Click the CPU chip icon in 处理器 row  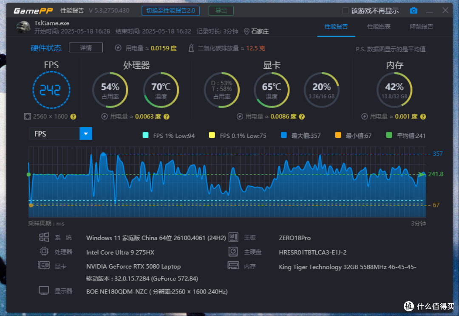click(44, 251)
